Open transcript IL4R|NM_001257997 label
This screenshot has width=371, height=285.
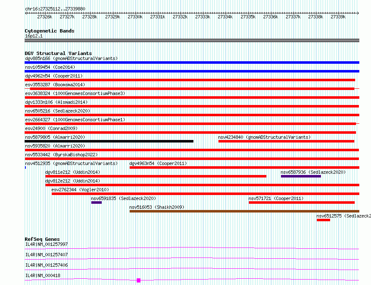(46, 244)
